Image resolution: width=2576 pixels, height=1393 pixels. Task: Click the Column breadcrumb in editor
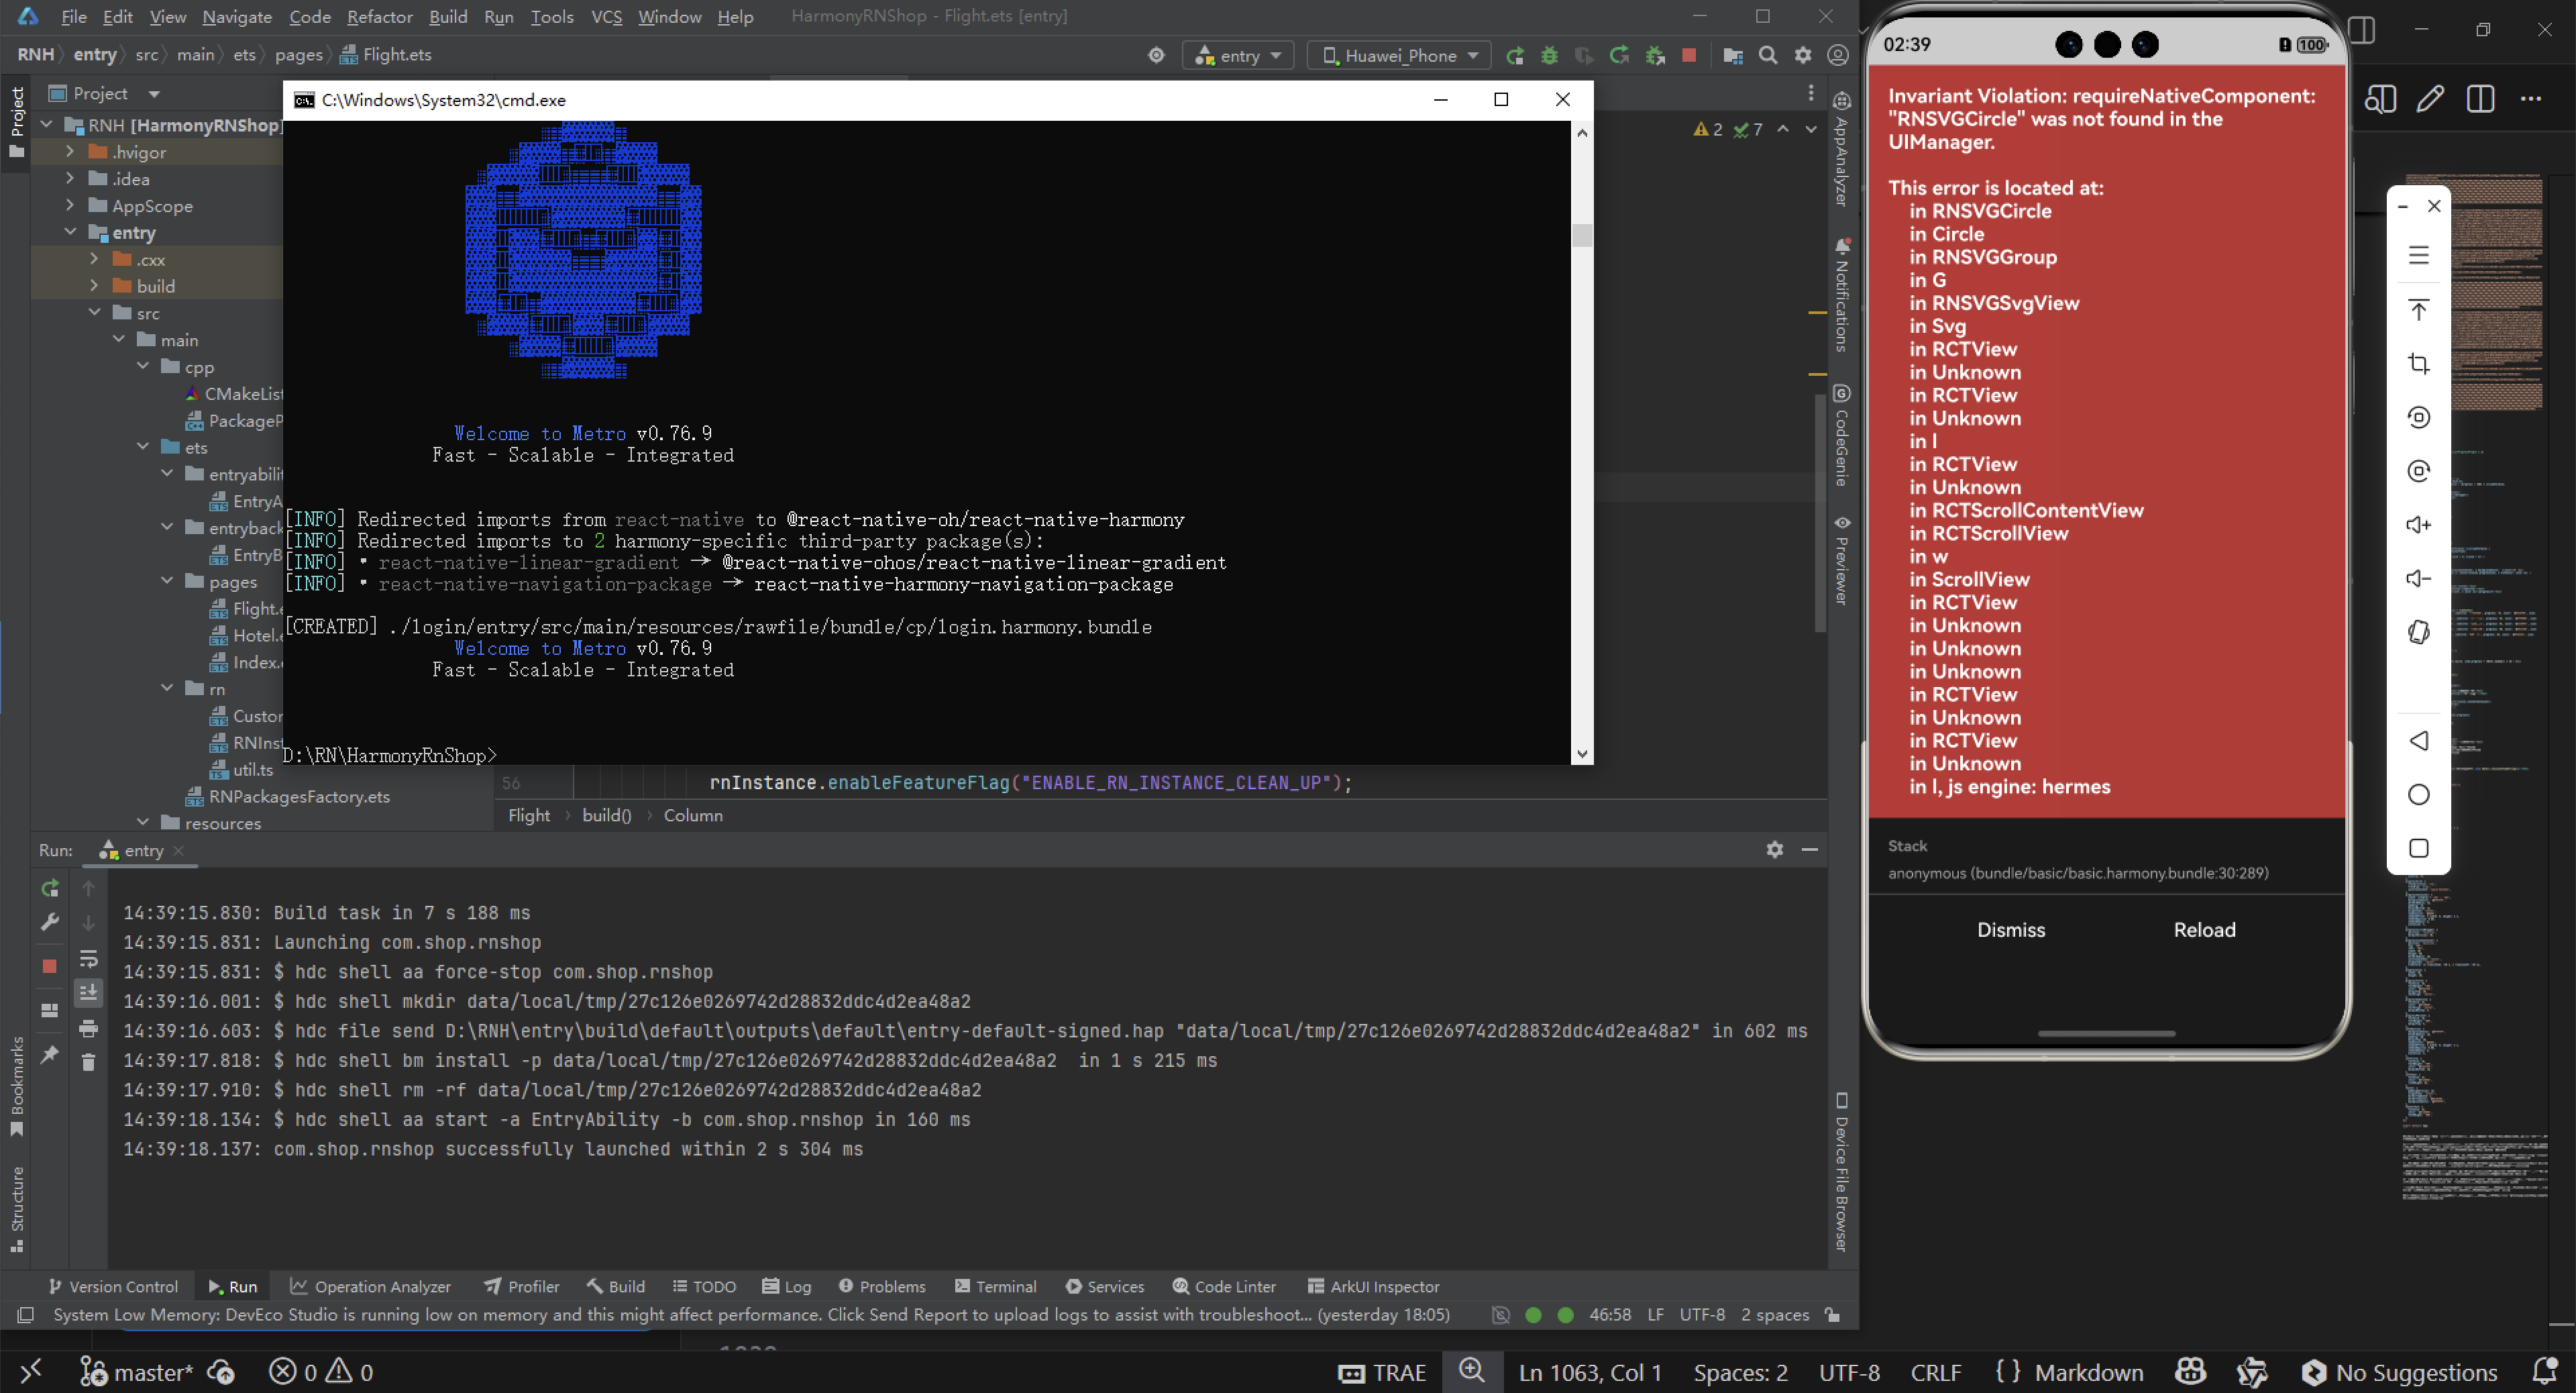pyautogui.click(x=693, y=815)
